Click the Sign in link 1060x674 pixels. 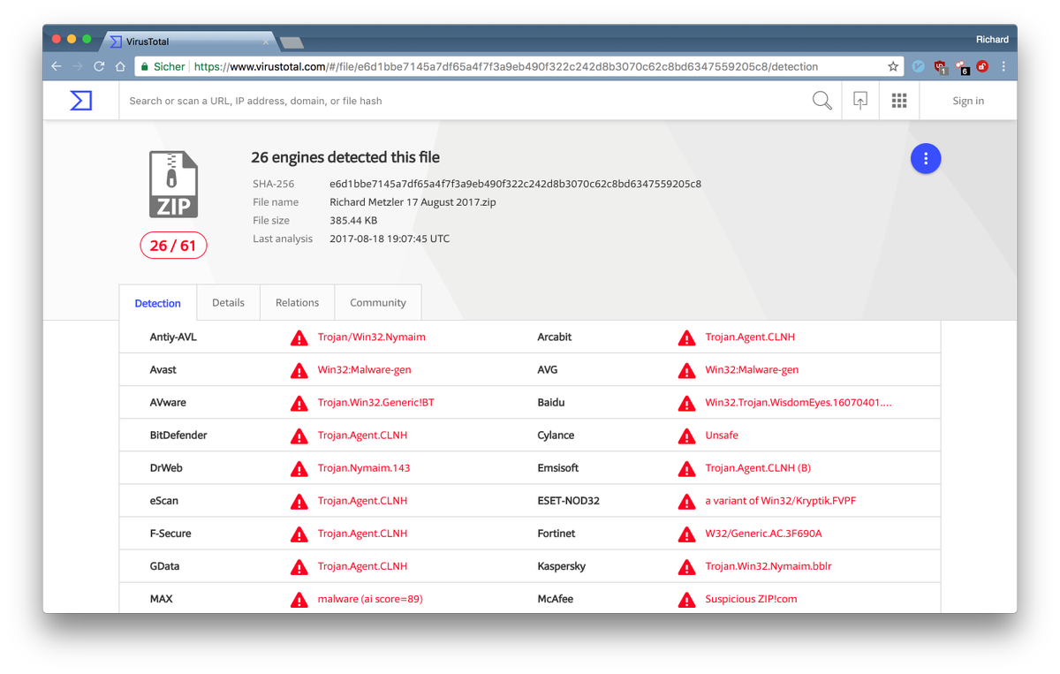[968, 101]
